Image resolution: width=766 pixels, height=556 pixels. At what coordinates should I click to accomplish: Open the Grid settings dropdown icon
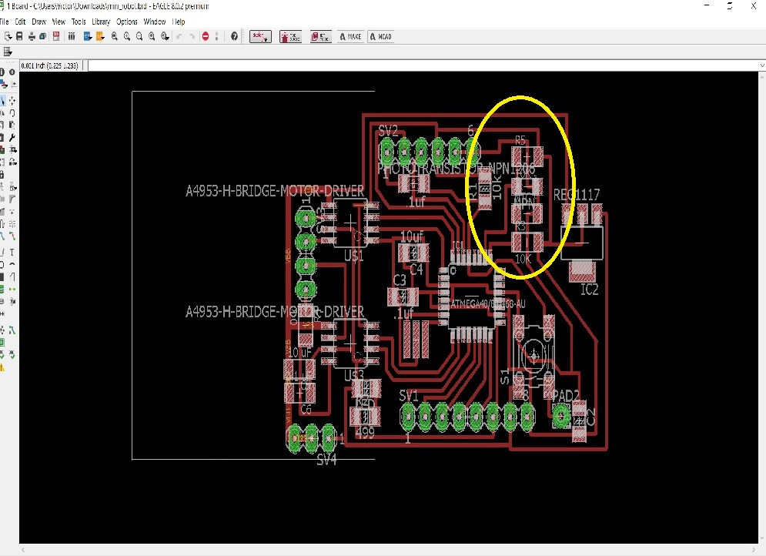[x=8, y=52]
